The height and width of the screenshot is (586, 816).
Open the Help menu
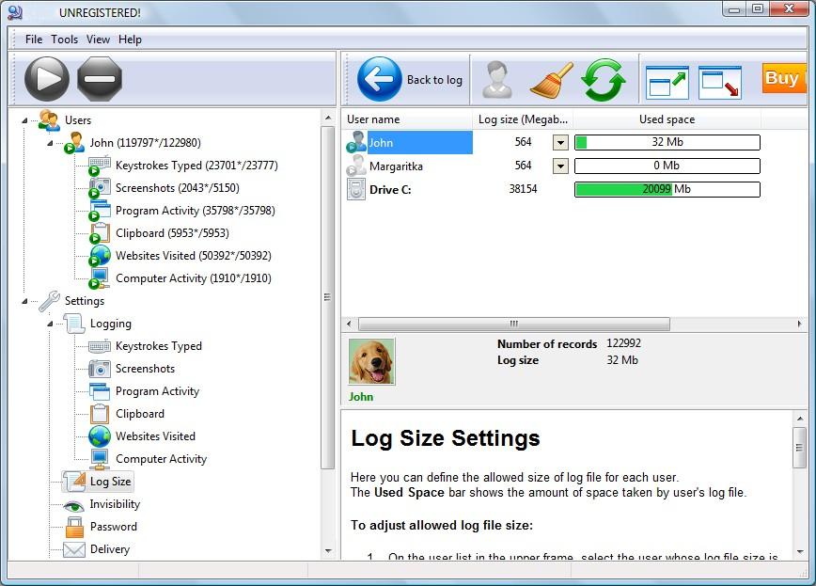point(130,40)
